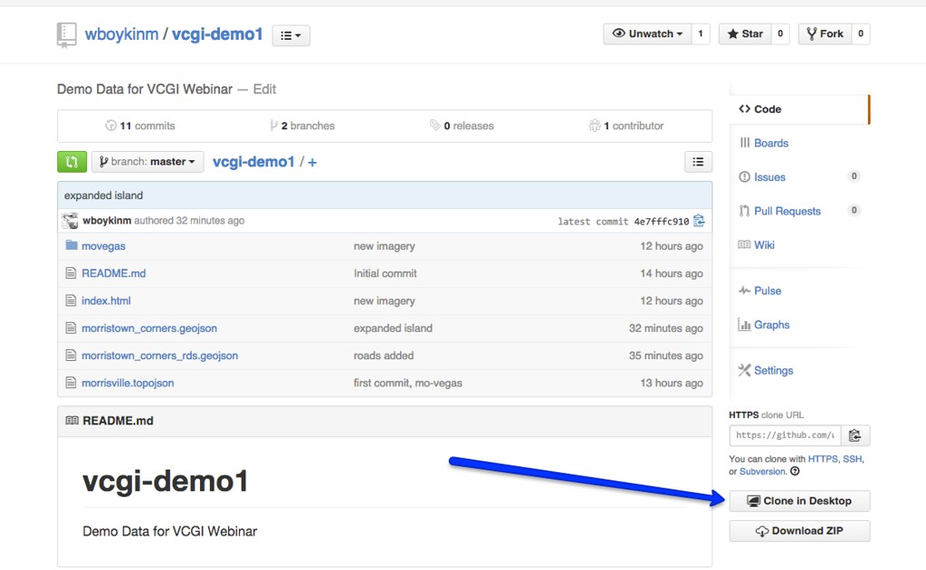Click file icon beside morrisville.topojson
Screen dimensions: 926x570
[71, 383]
